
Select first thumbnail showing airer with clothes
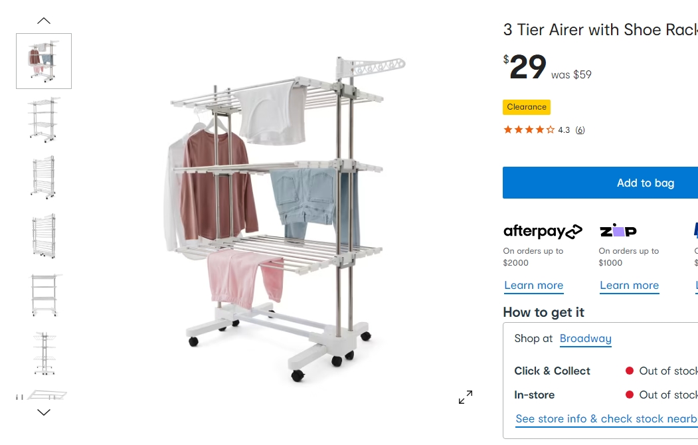[44, 61]
